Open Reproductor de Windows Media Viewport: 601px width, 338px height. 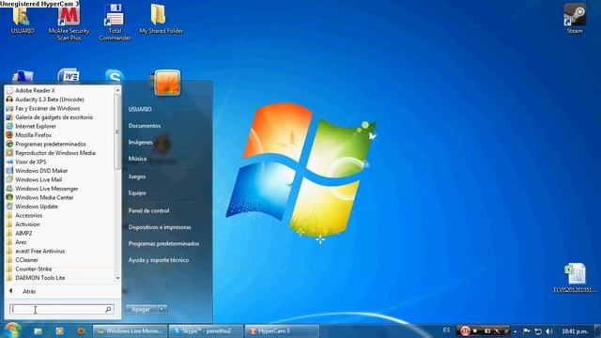54,153
